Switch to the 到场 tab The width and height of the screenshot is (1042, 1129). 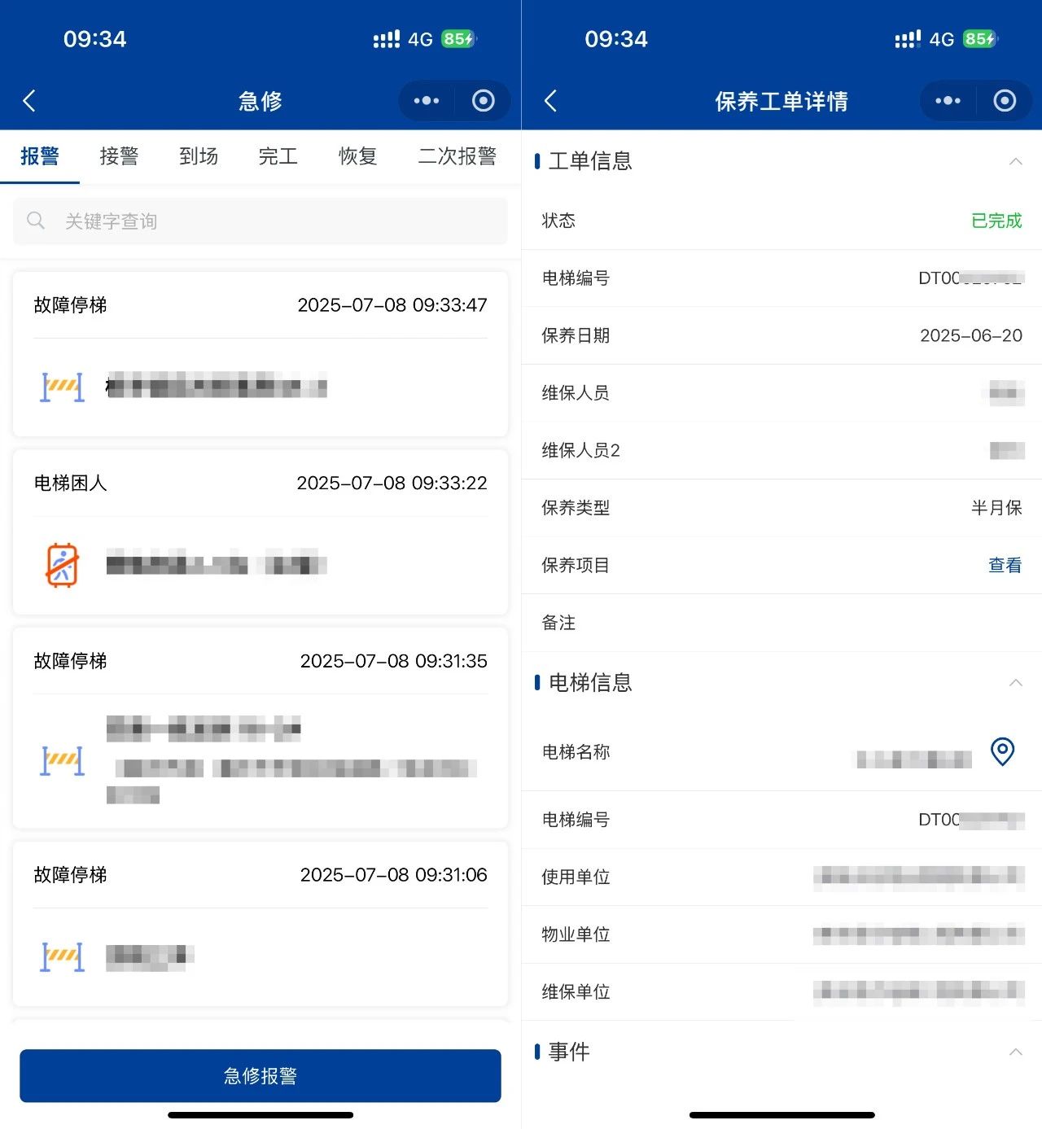coord(199,156)
